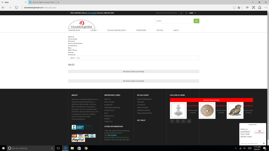Click the Cortana 'Ask me anything' search box
The image size is (269, 151).
(x=30, y=148)
